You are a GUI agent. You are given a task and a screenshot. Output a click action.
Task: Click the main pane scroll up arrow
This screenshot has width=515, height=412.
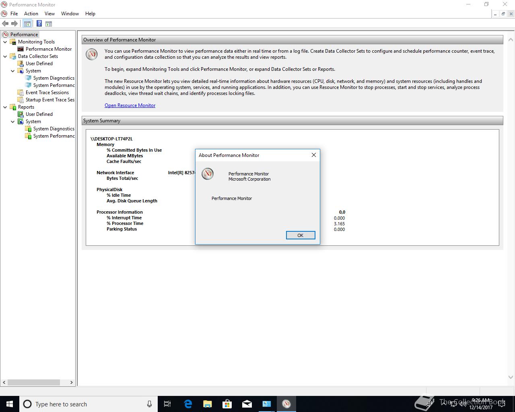pyautogui.click(x=511, y=39)
